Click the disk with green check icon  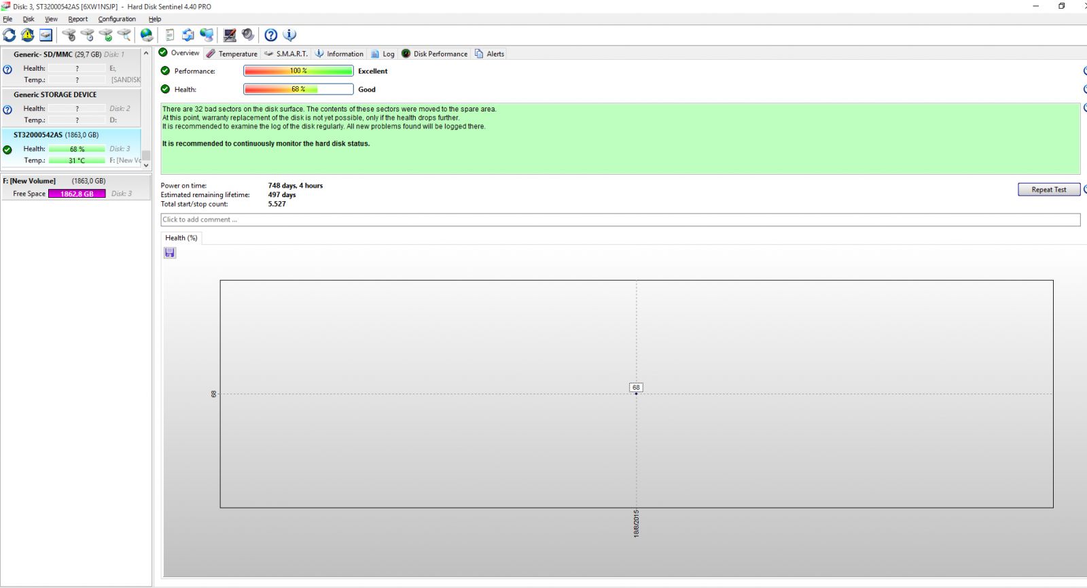(106, 35)
